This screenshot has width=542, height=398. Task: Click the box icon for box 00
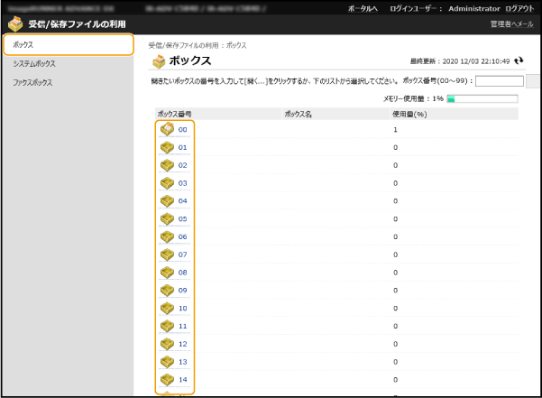pos(167,129)
